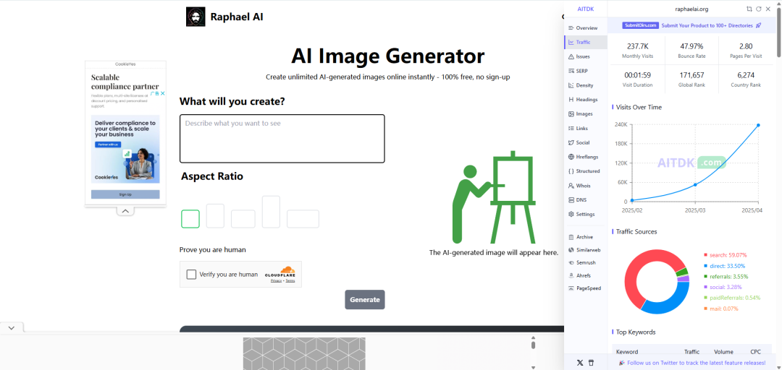Click the Raphael AI logo image
Screen dimensions: 782x370
coord(195,17)
